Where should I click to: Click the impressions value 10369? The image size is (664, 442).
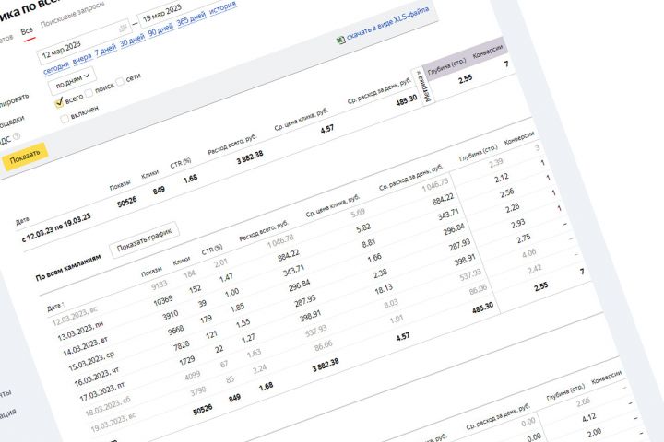pyautogui.click(x=163, y=301)
